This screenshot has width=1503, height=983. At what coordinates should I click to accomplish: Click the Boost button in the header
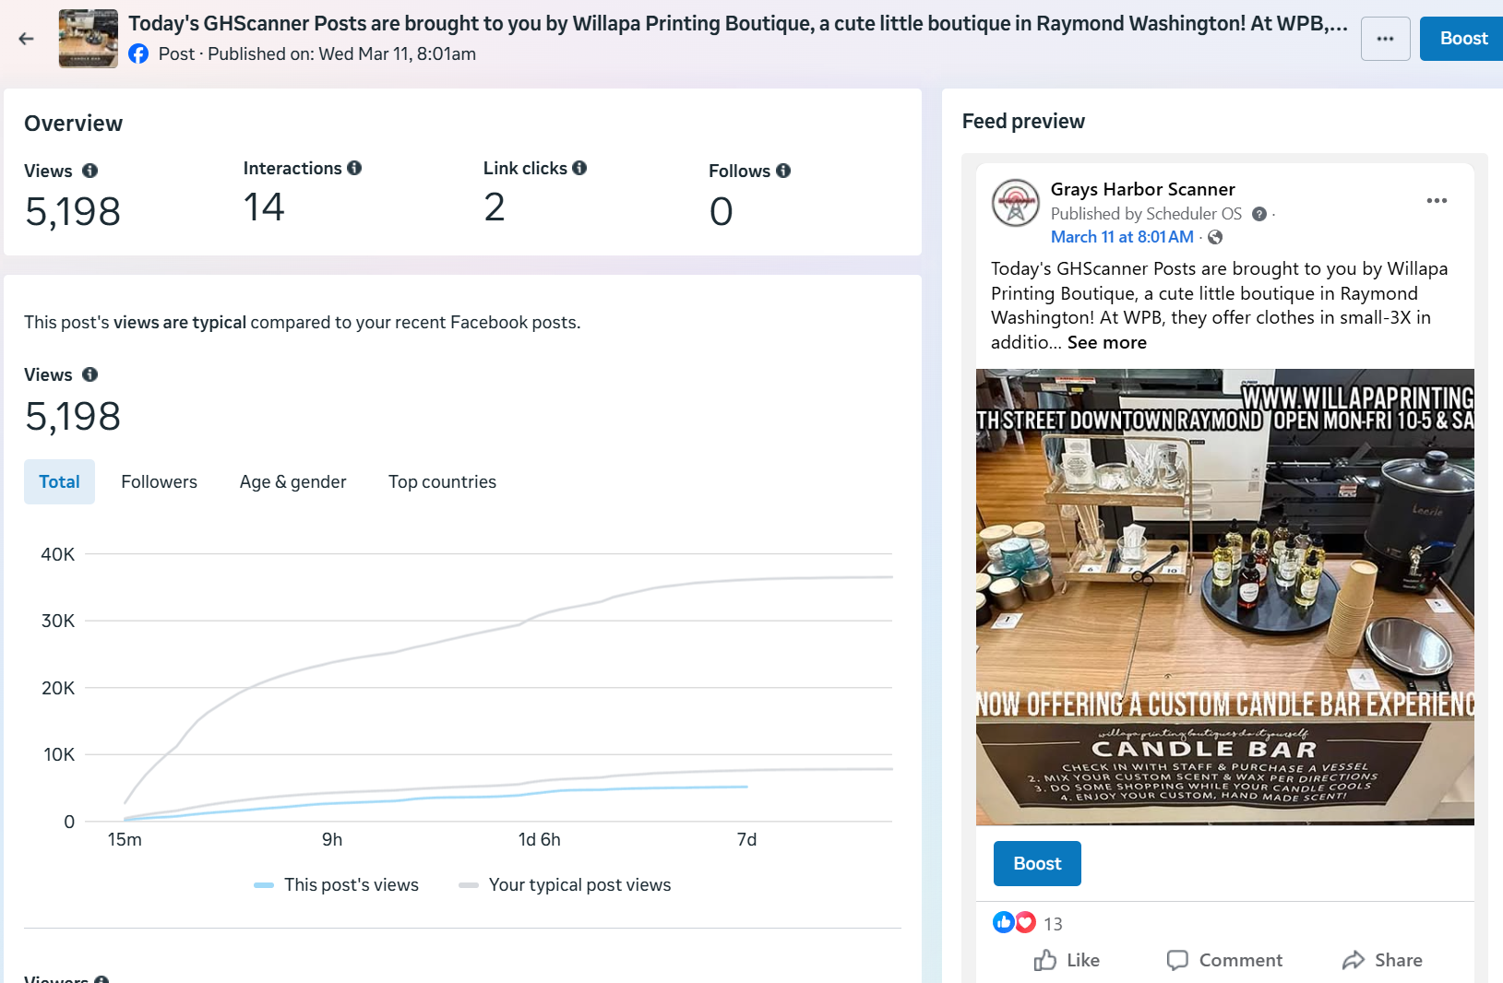pyautogui.click(x=1462, y=39)
